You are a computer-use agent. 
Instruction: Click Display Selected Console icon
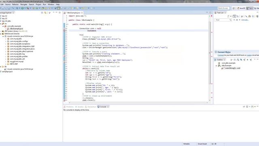click(x=247, y=107)
